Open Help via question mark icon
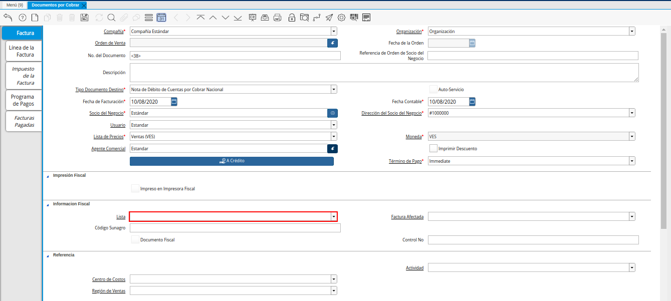This screenshot has width=671, height=301. coord(23,18)
